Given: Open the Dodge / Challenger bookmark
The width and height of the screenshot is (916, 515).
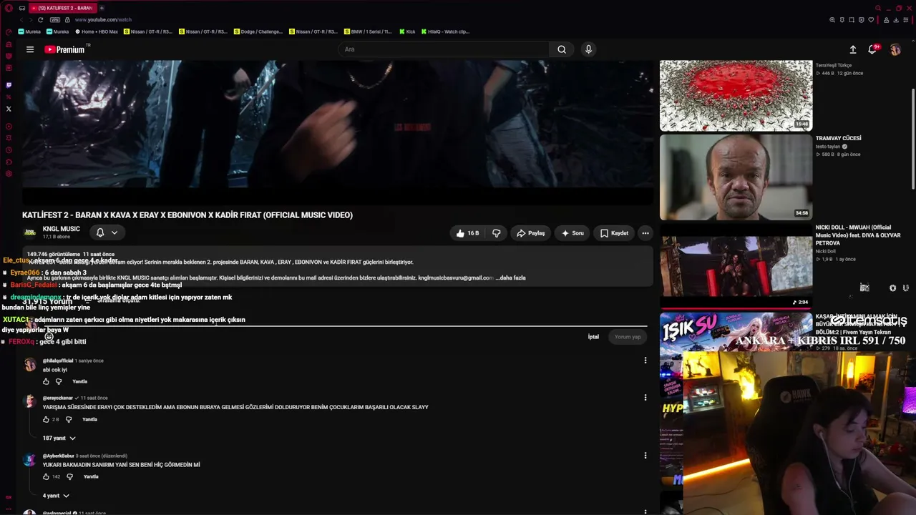Looking at the screenshot, I should pyautogui.click(x=259, y=31).
